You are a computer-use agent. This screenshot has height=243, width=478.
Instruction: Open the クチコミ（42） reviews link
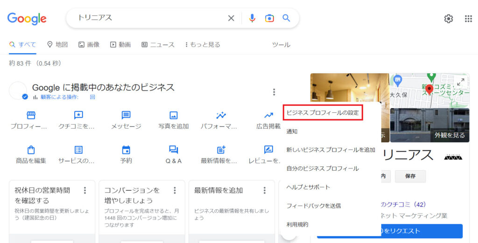(x=403, y=204)
